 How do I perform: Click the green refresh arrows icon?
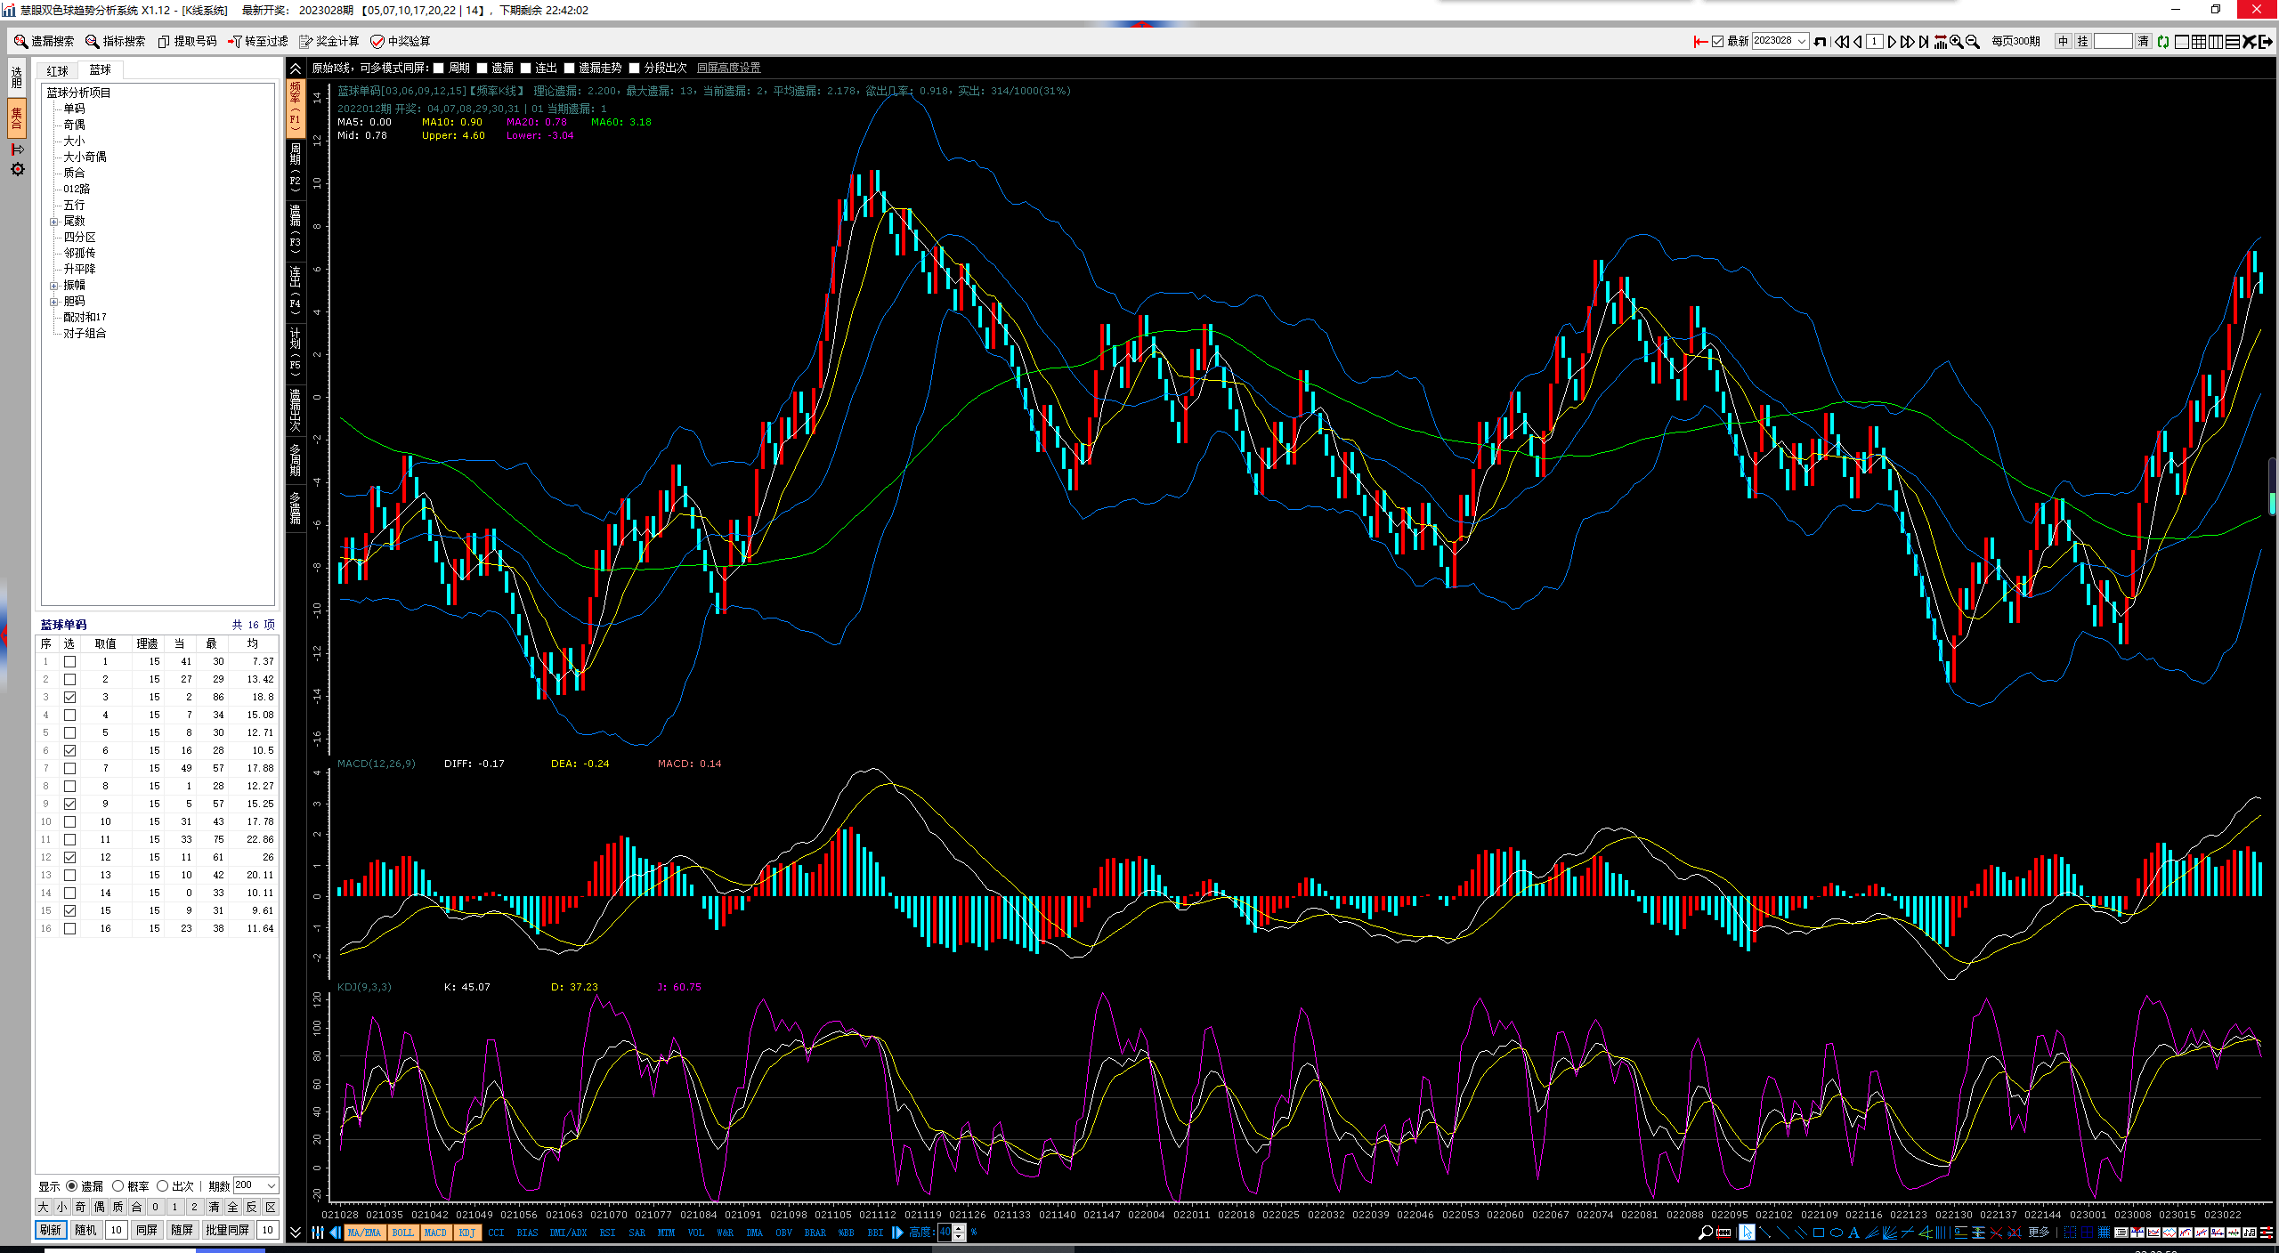(2163, 42)
